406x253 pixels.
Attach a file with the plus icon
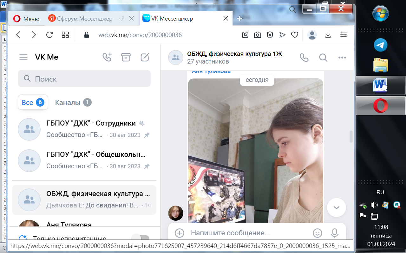(x=180, y=233)
